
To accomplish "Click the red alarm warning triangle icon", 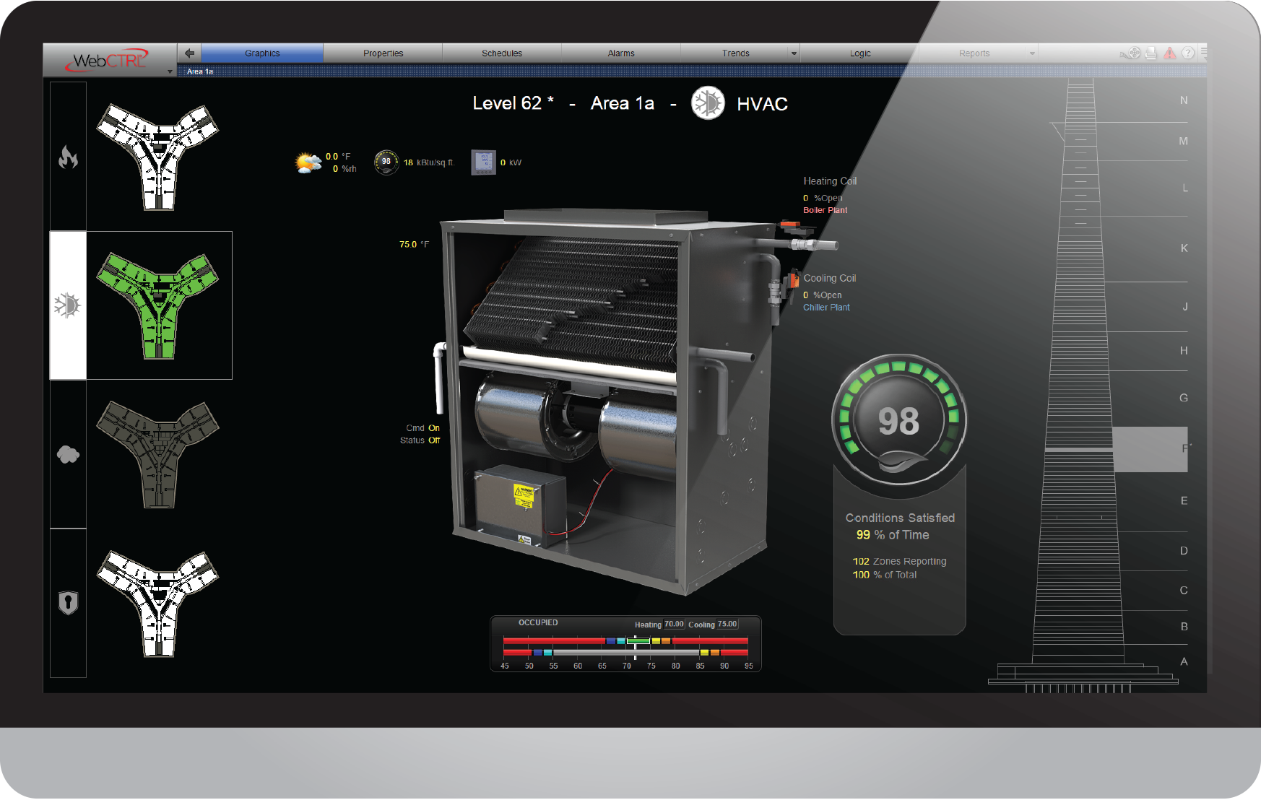I will click(1169, 53).
